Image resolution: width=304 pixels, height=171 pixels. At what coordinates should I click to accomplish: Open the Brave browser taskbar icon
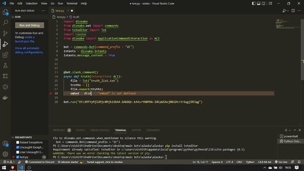tap(12, 168)
